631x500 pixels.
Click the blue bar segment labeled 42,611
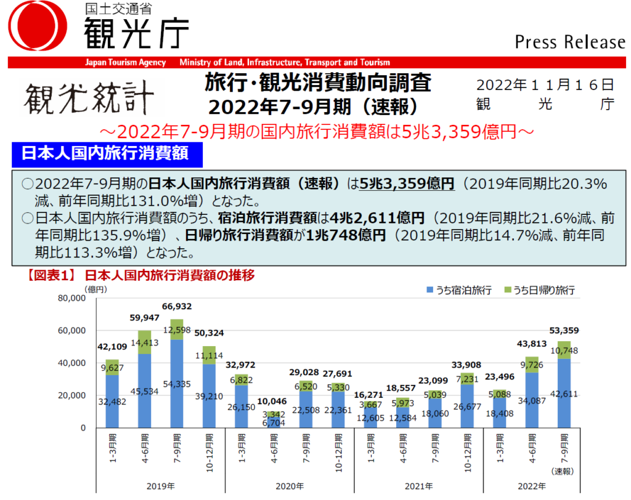click(x=563, y=393)
